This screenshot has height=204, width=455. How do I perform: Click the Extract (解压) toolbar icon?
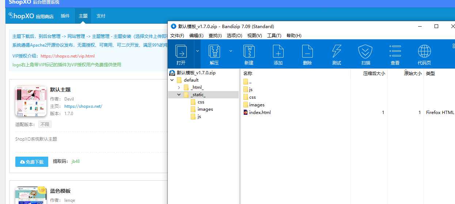pyautogui.click(x=214, y=54)
